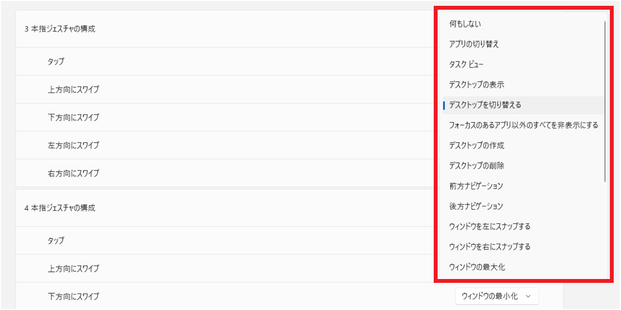Select 何もしない from the dropdown list

tap(465, 24)
